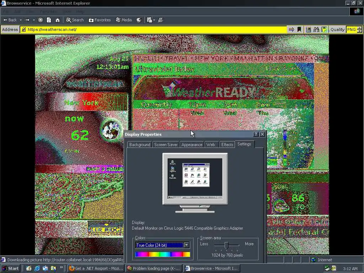Click the fourth Quick Launch icon
This screenshot has height=273, width=364.
click(x=53, y=268)
